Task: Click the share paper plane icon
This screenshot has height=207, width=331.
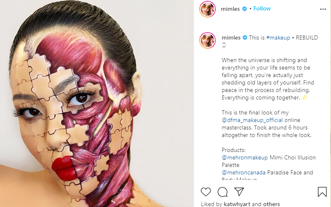Action: [239, 192]
